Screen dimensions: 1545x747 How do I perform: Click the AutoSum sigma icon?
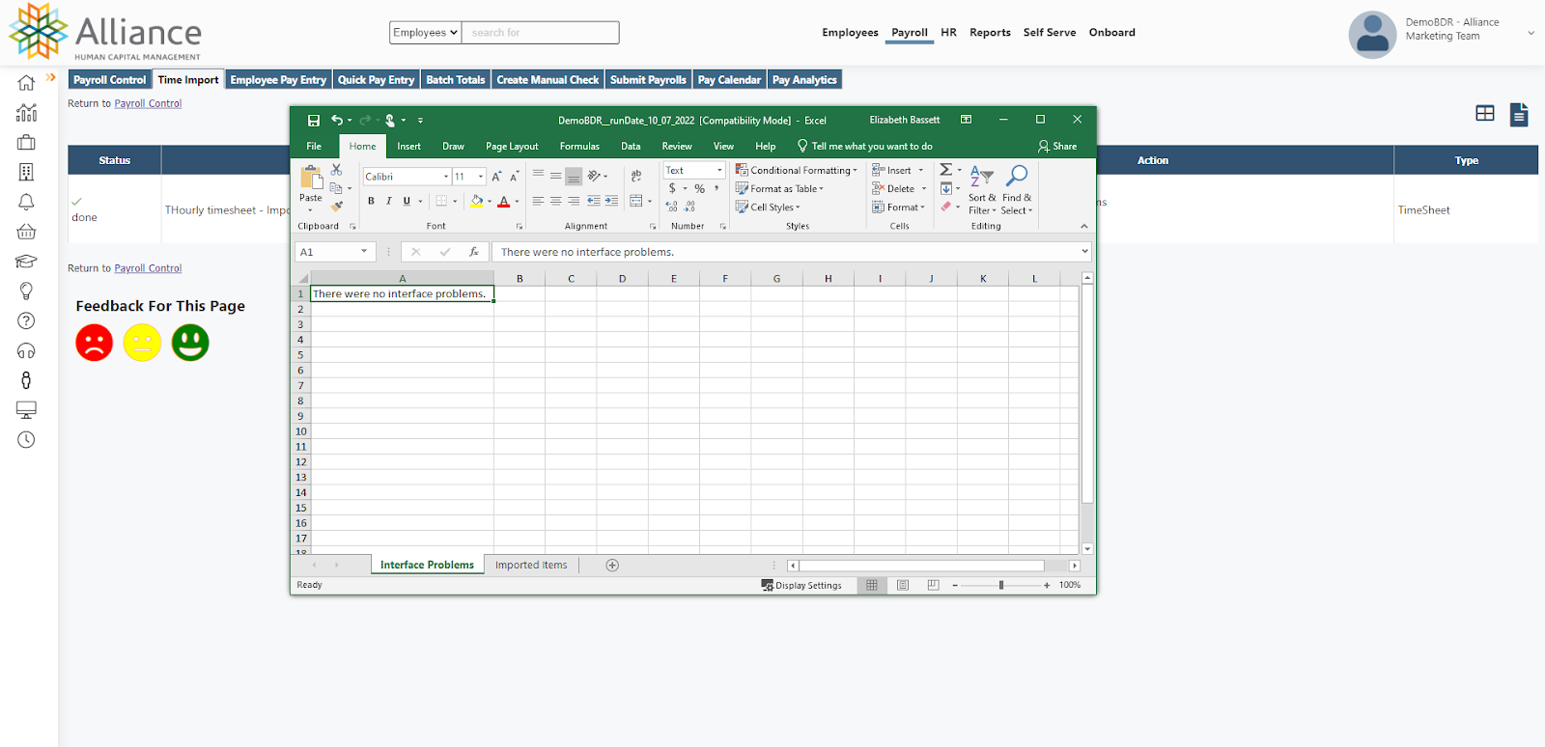[x=946, y=170]
